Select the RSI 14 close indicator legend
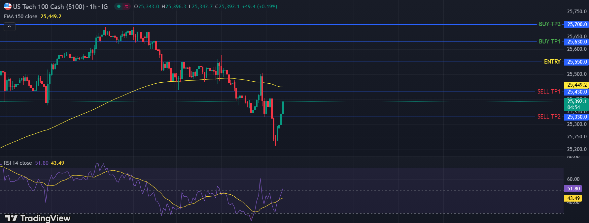589x223 pixels. [x=18, y=163]
